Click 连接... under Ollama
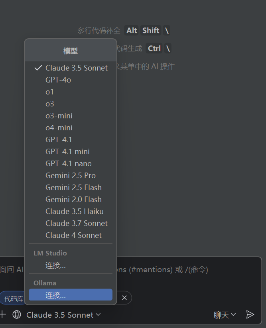Screen dimensions: 266x328 click(55, 295)
